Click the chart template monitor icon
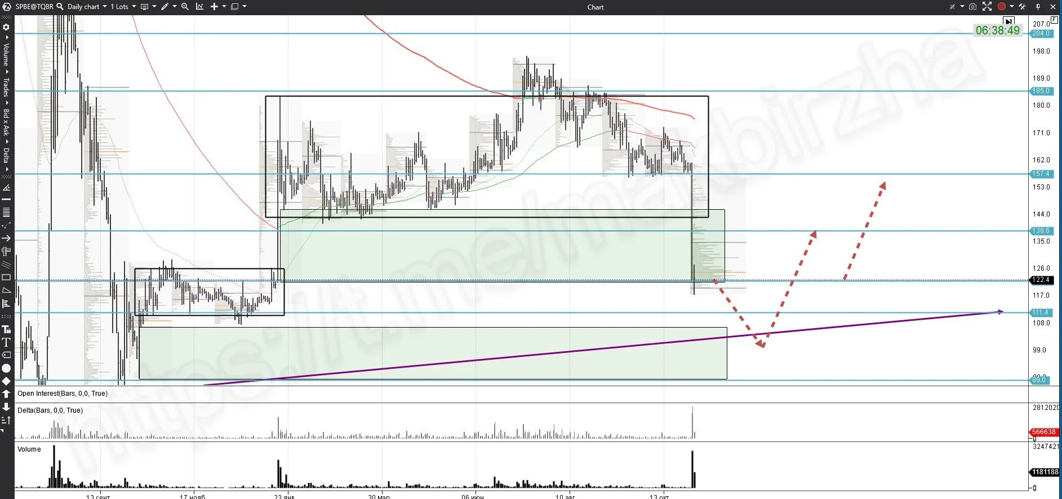Image resolution: width=1062 pixels, height=499 pixels. click(x=144, y=7)
